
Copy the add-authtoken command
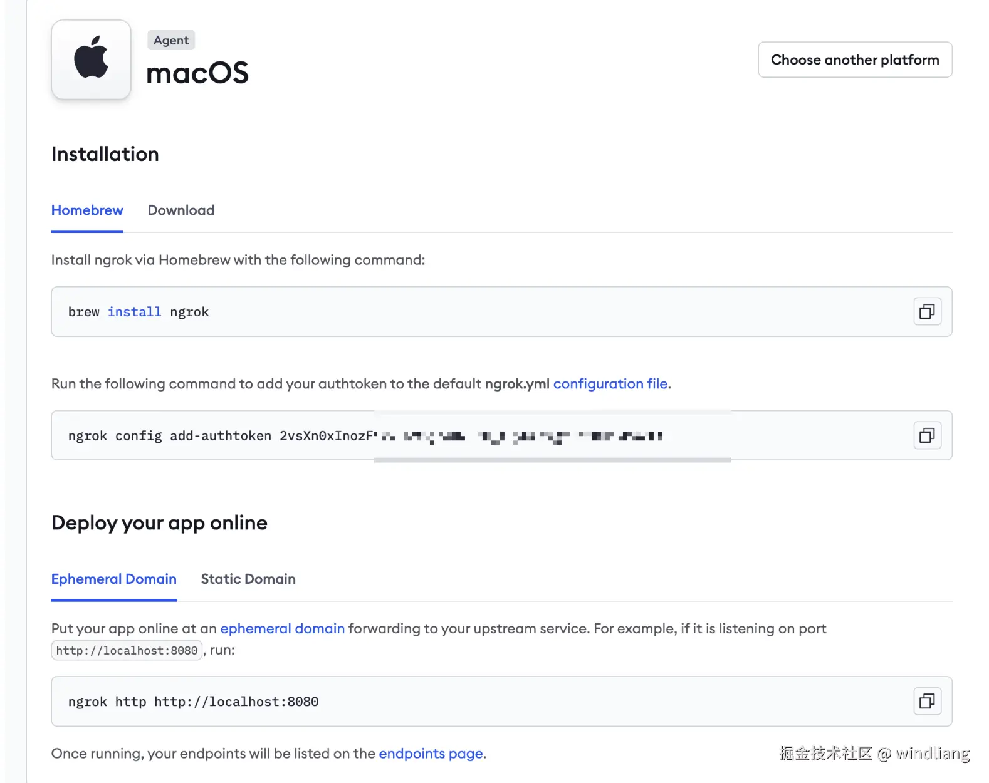[927, 435]
